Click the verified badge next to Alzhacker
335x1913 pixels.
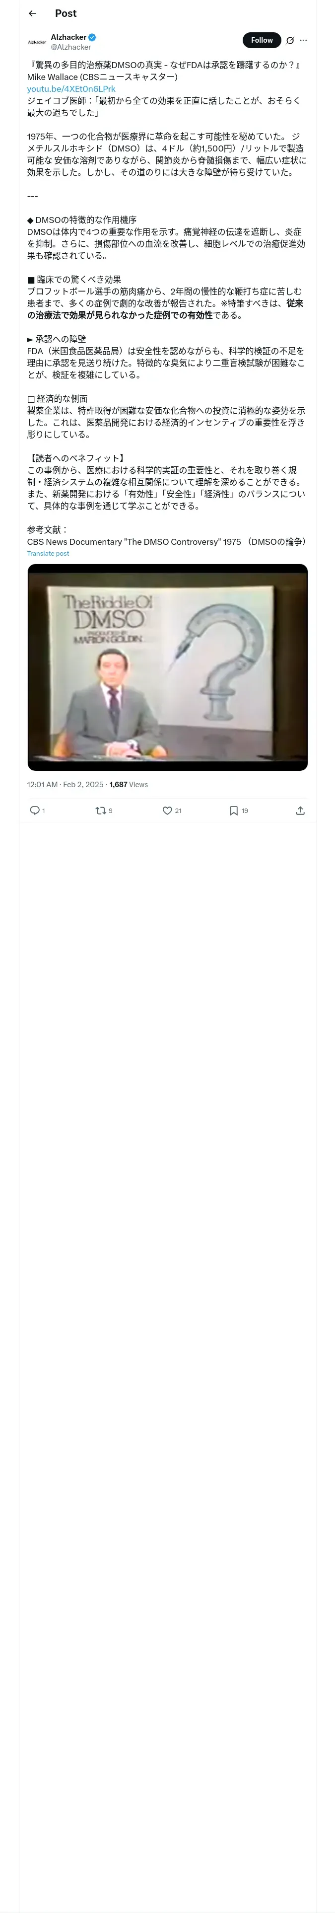tap(92, 37)
